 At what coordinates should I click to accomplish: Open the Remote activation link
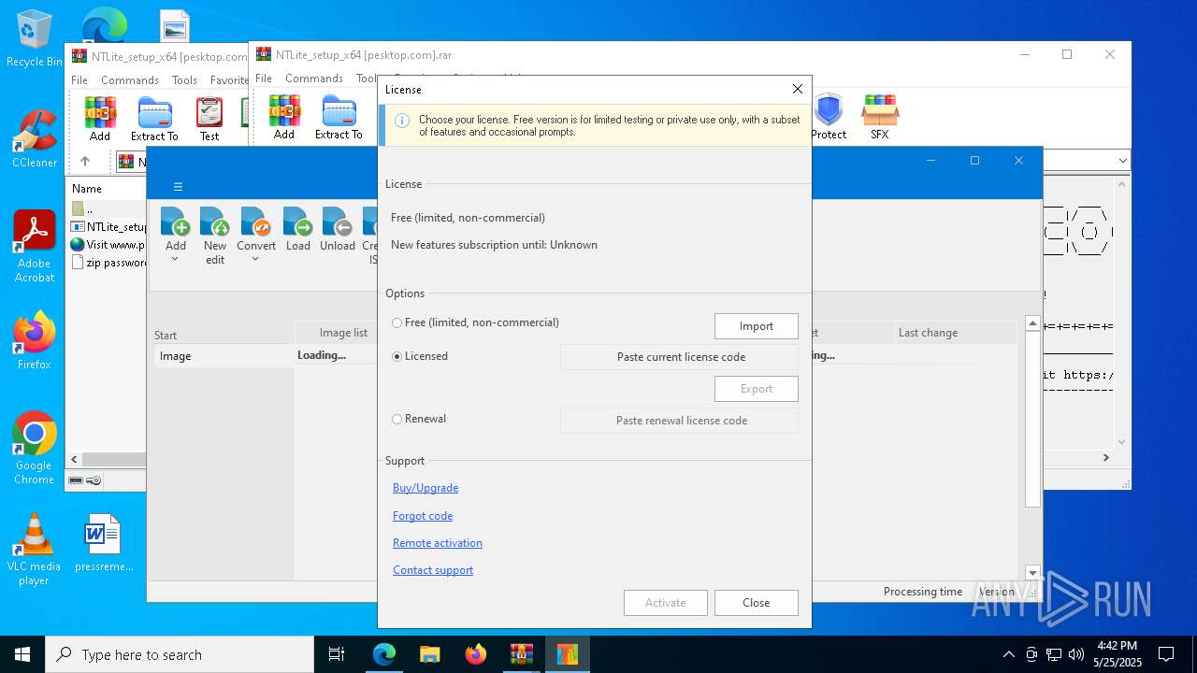point(438,543)
